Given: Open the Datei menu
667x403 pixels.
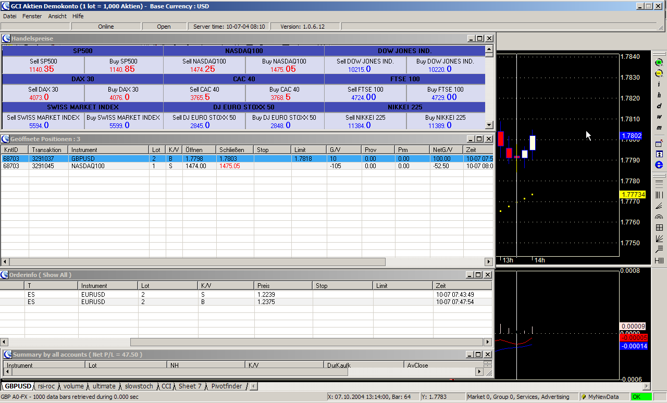Looking at the screenshot, I should tap(9, 16).
